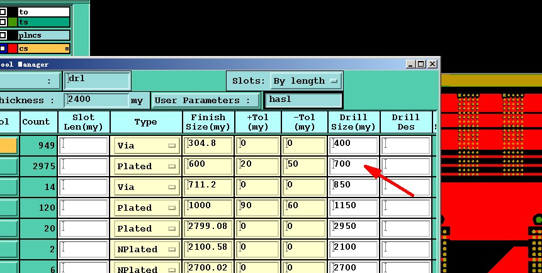Screen dimensions: 542x273
Task: Click the black color swatch of layer to
Action: (x=13, y=12)
